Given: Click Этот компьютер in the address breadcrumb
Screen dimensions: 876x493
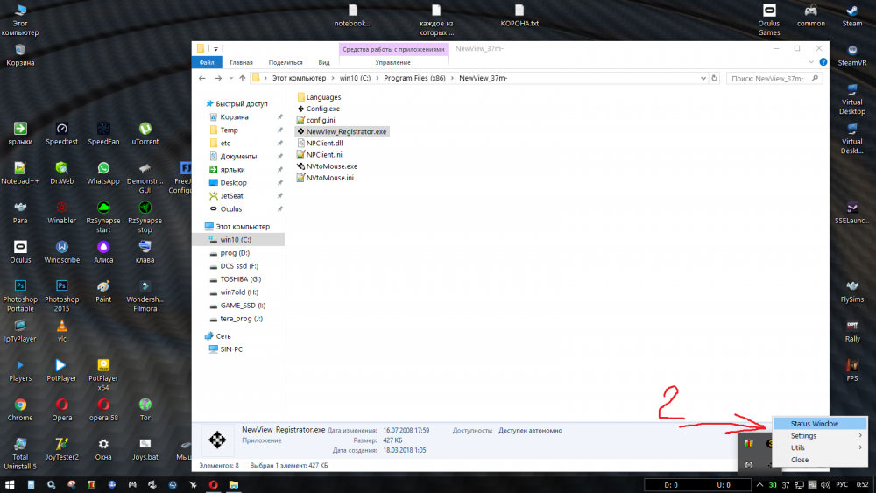Looking at the screenshot, I should click(299, 78).
